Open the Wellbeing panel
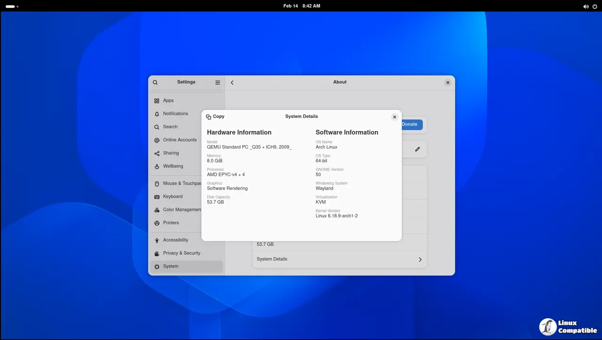This screenshot has width=602, height=340. click(x=173, y=166)
